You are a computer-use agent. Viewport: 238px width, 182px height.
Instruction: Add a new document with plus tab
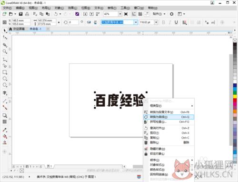tap(48, 29)
